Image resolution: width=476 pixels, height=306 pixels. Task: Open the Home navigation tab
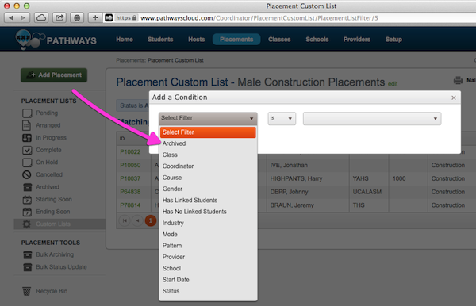125,40
